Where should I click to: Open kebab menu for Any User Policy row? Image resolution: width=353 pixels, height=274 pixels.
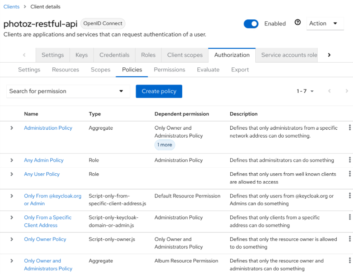coord(349,174)
